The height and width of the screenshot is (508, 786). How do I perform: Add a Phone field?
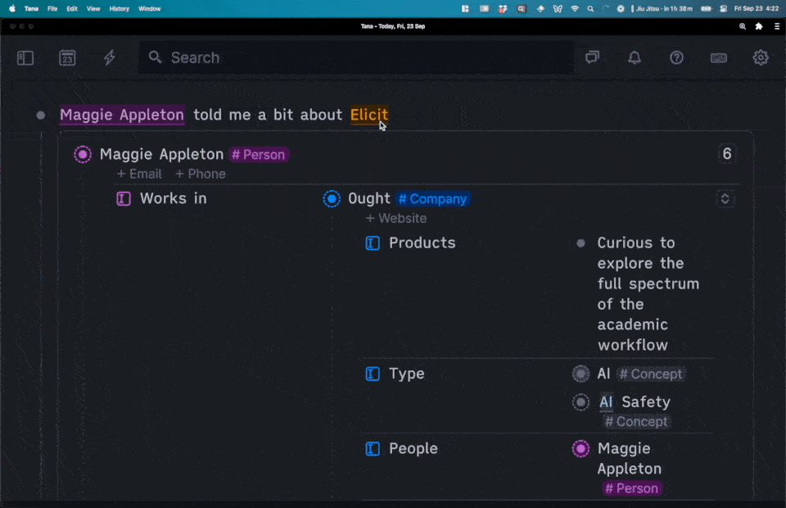[x=201, y=174]
